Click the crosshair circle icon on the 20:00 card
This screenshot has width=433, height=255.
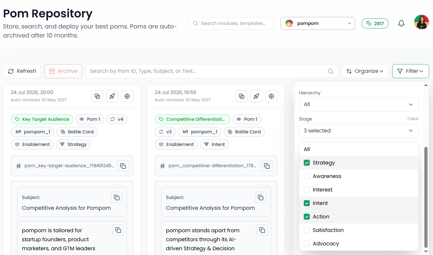pyautogui.click(x=127, y=96)
